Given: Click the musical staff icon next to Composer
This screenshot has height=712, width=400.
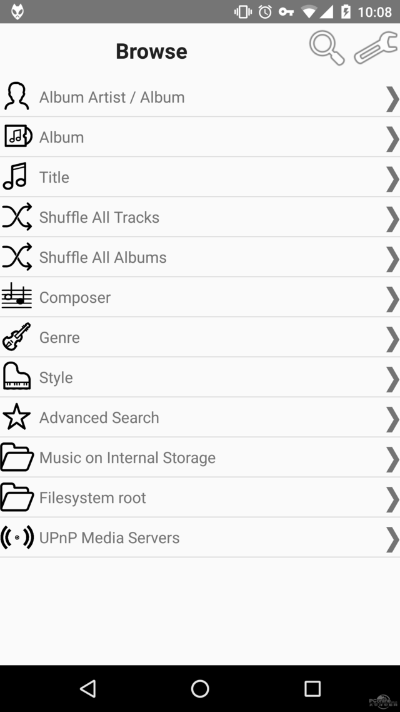Looking at the screenshot, I should [x=16, y=297].
